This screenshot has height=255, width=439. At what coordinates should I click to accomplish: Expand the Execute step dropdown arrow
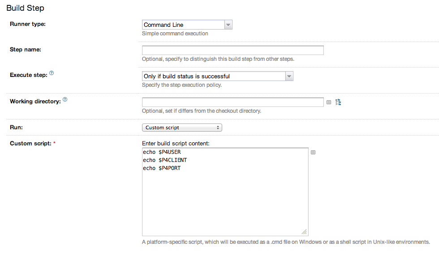[x=289, y=76]
